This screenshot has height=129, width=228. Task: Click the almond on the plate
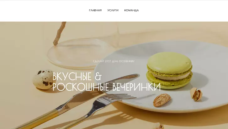click(162, 100)
